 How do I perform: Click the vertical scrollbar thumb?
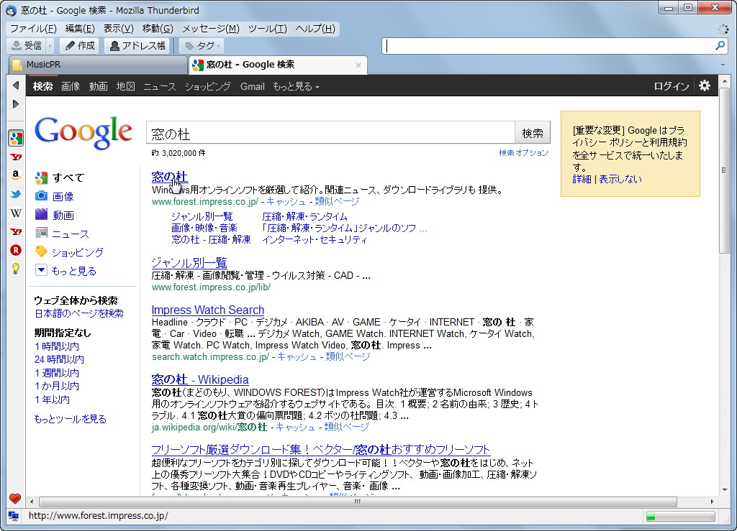tap(724, 170)
